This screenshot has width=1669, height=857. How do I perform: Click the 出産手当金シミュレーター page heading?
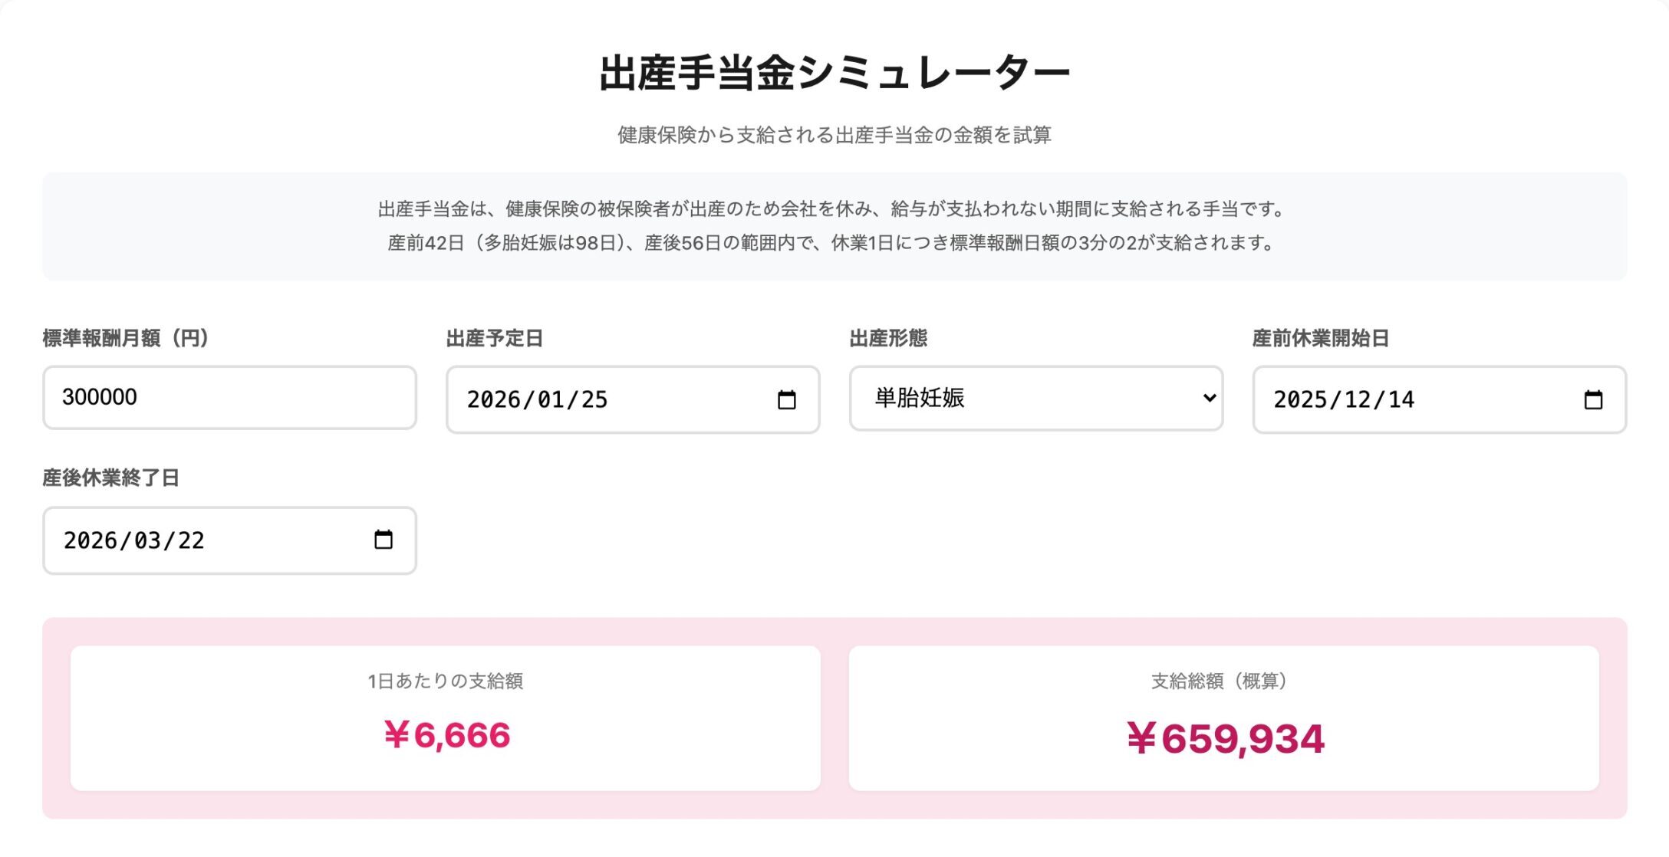(834, 74)
